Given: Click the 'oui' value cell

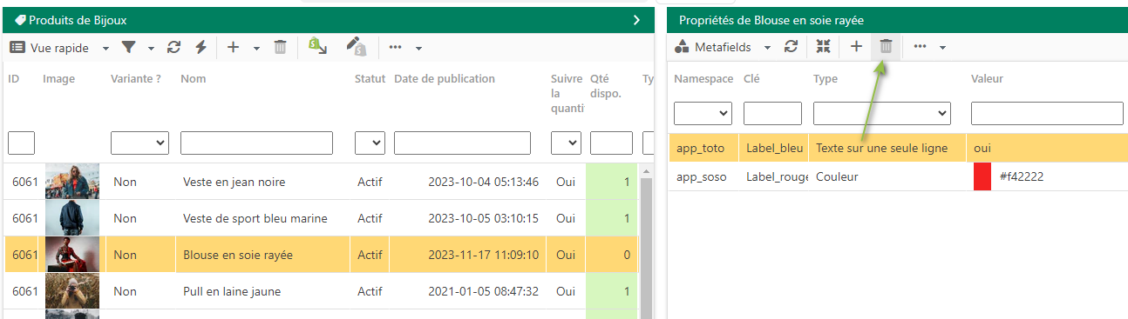Looking at the screenshot, I should pos(1047,149).
